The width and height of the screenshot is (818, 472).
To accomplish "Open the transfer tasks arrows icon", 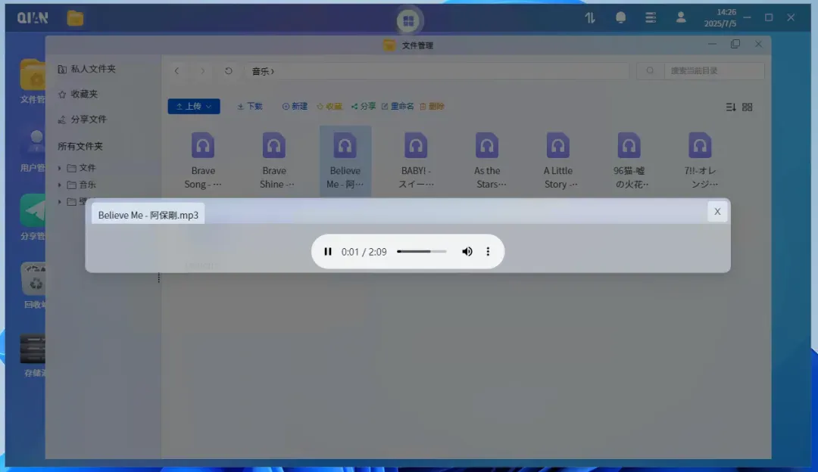I will pos(590,17).
